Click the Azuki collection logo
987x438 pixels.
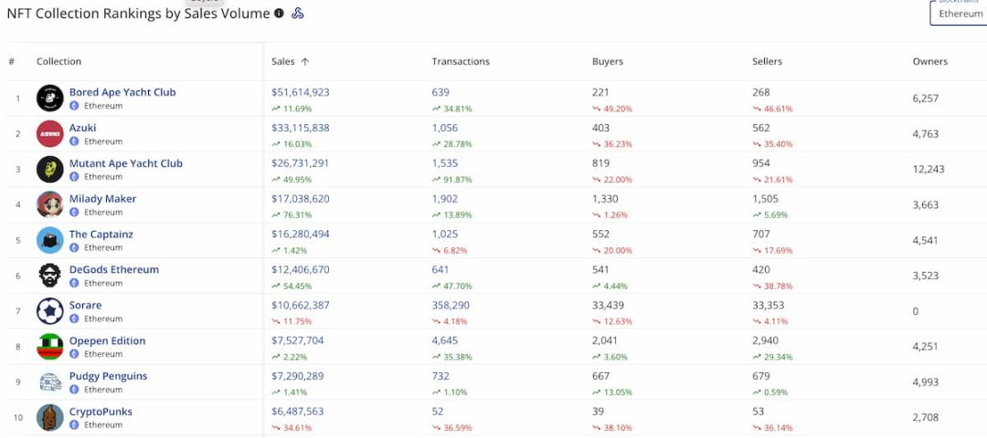click(50, 134)
